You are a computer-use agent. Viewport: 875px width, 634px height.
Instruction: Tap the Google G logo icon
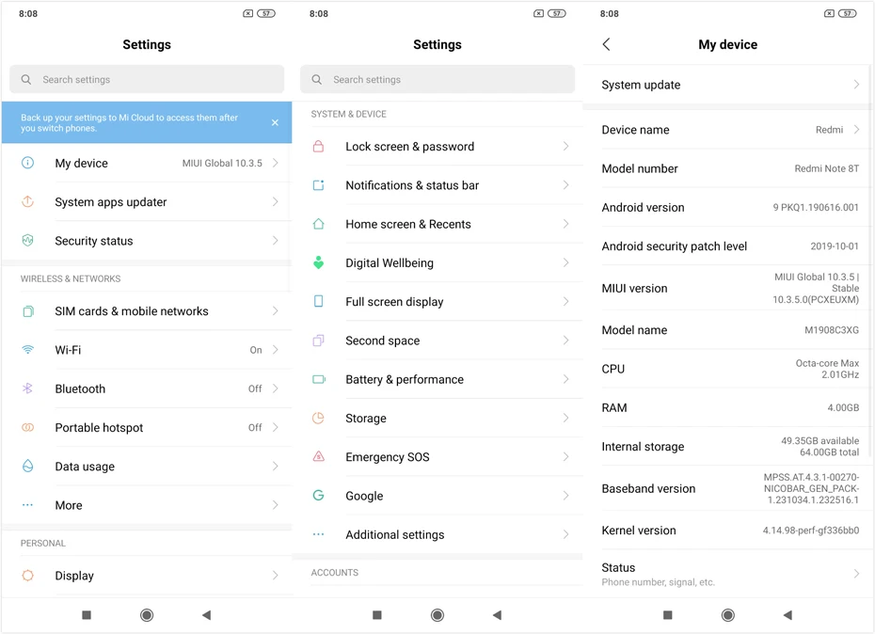coord(318,495)
